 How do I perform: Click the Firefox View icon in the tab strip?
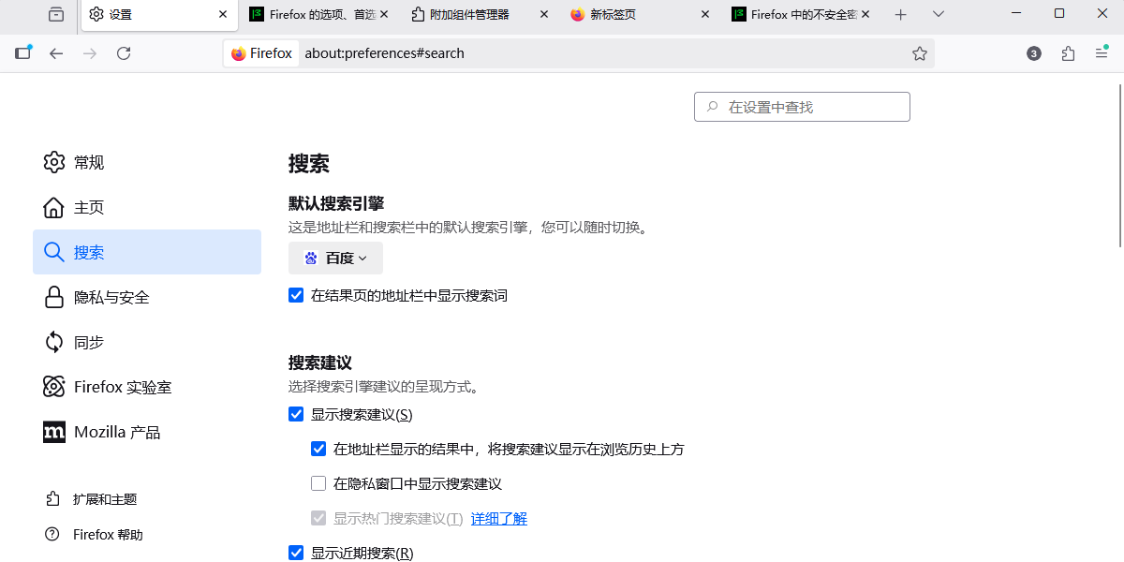coord(56,14)
